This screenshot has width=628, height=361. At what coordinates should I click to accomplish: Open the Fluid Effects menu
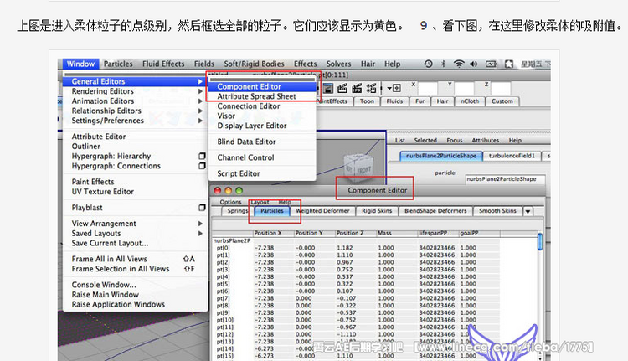coord(163,64)
